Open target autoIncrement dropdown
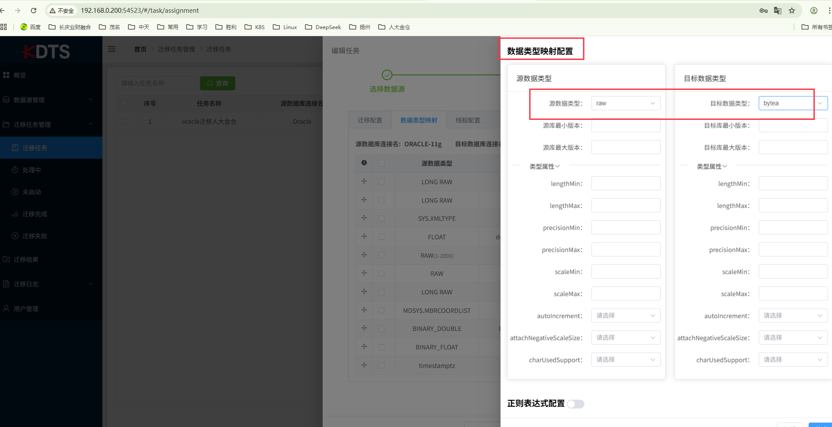Viewport: 832px width, 427px height. (793, 316)
